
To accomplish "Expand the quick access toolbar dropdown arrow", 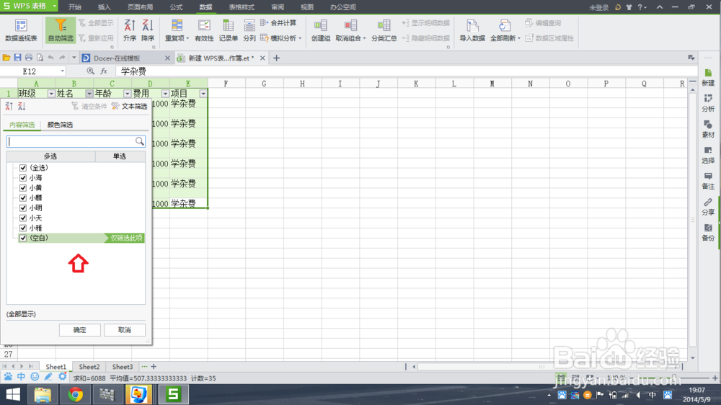I will (x=74, y=58).
